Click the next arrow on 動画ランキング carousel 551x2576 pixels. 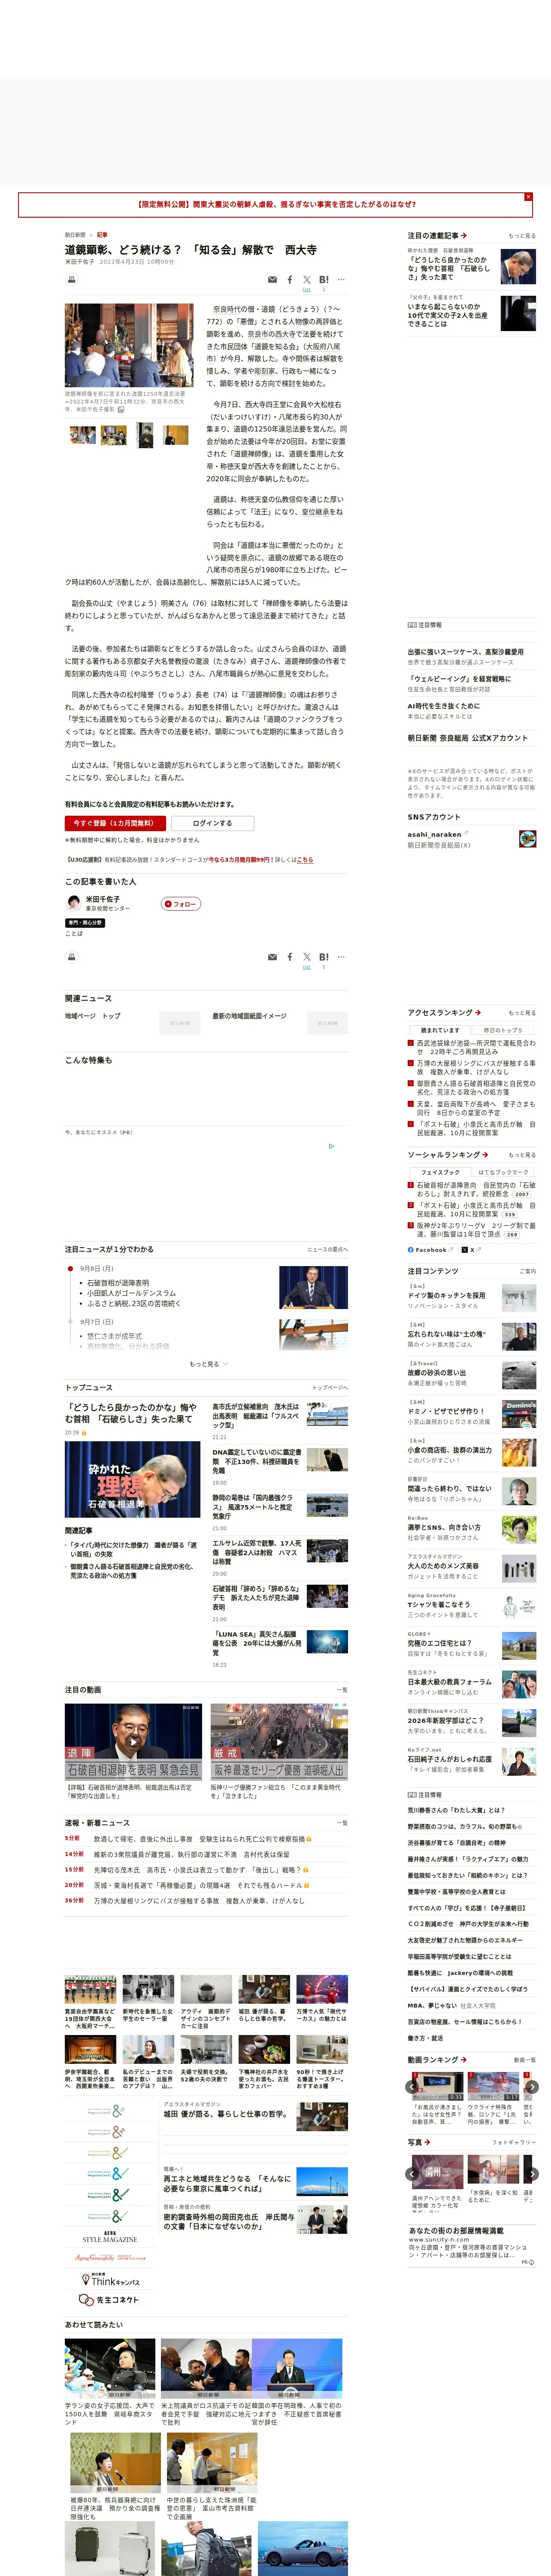point(532,2087)
